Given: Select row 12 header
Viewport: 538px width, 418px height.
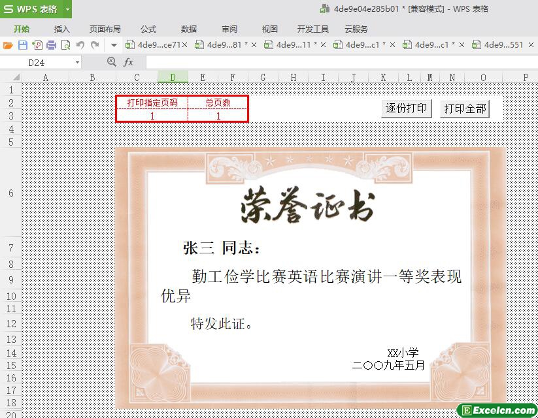Looking at the screenshot, I should [11, 323].
